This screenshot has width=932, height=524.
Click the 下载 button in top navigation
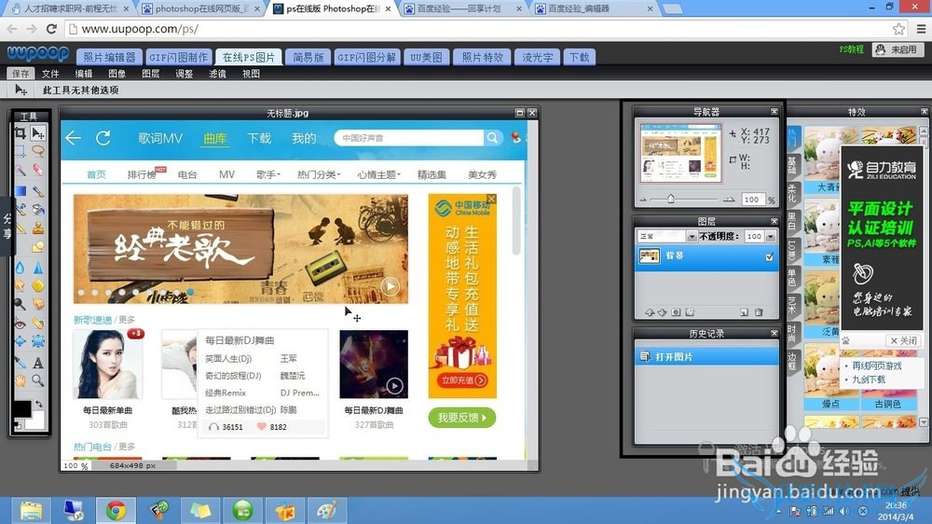(x=579, y=57)
